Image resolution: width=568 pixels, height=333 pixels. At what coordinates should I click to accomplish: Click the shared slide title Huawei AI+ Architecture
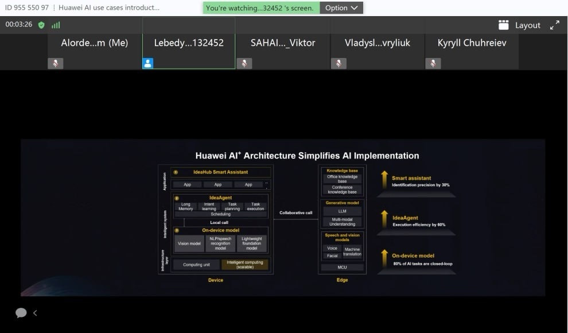point(307,156)
